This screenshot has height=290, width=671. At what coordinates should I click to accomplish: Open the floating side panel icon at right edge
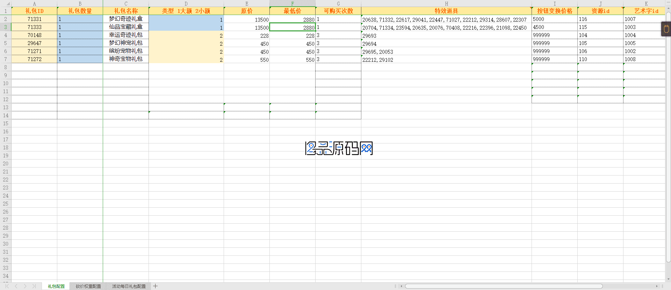click(x=666, y=29)
